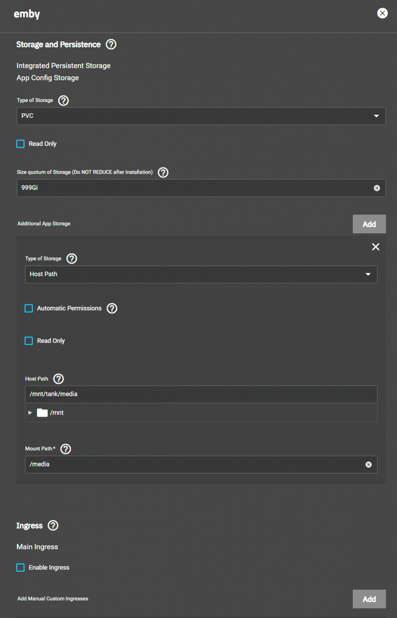Remove the additional Host Path storage entry

[x=375, y=247]
